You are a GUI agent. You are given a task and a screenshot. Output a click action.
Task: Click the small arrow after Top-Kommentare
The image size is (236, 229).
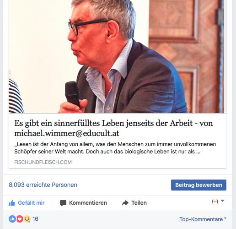(225, 218)
